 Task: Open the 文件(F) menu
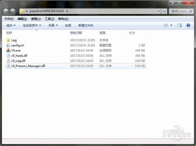[9, 19]
